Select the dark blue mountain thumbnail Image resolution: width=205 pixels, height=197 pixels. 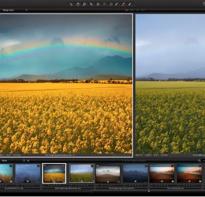(x=135, y=174)
